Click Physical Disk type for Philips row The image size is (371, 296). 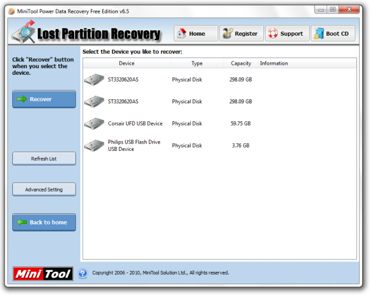point(187,146)
